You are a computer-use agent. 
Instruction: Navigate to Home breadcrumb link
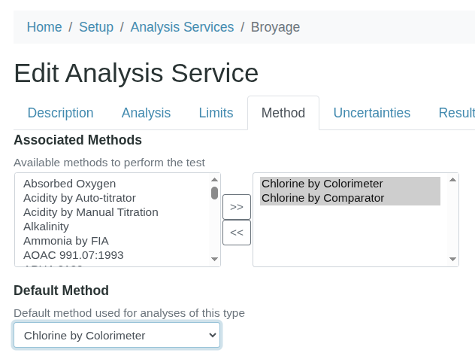pos(44,27)
